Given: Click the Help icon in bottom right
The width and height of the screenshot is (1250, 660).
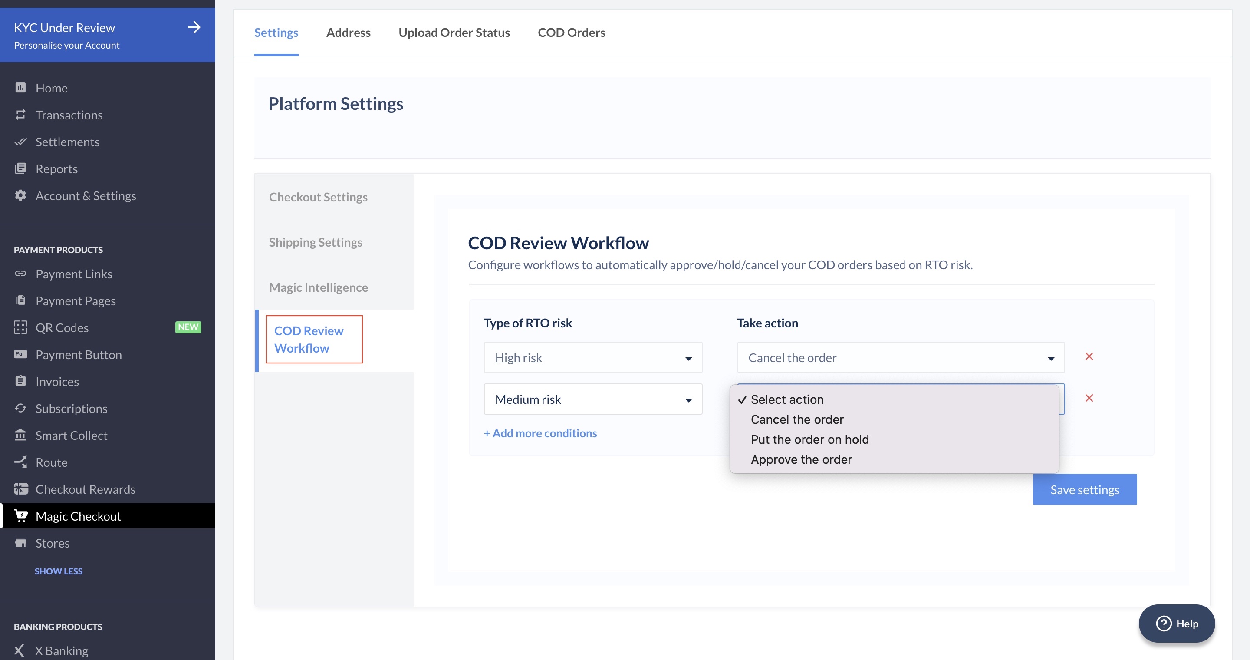Looking at the screenshot, I should 1176,623.
